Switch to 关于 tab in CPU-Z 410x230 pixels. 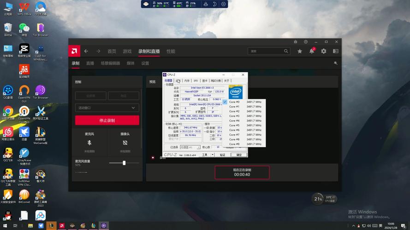(226, 81)
